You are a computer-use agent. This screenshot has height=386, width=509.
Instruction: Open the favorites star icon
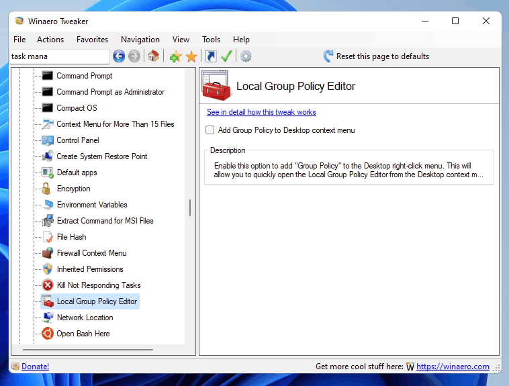tap(191, 56)
